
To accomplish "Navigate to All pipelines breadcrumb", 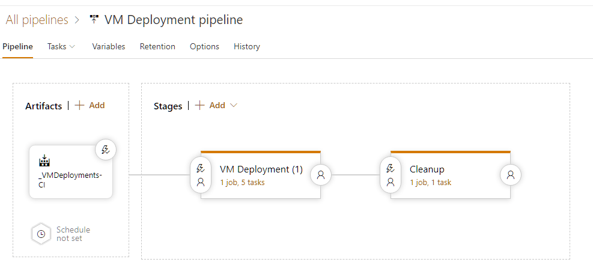I will [37, 20].
